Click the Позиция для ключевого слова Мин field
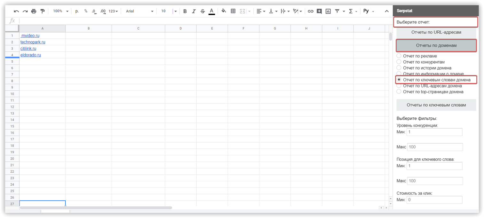The image size is (484, 218). pos(434,166)
